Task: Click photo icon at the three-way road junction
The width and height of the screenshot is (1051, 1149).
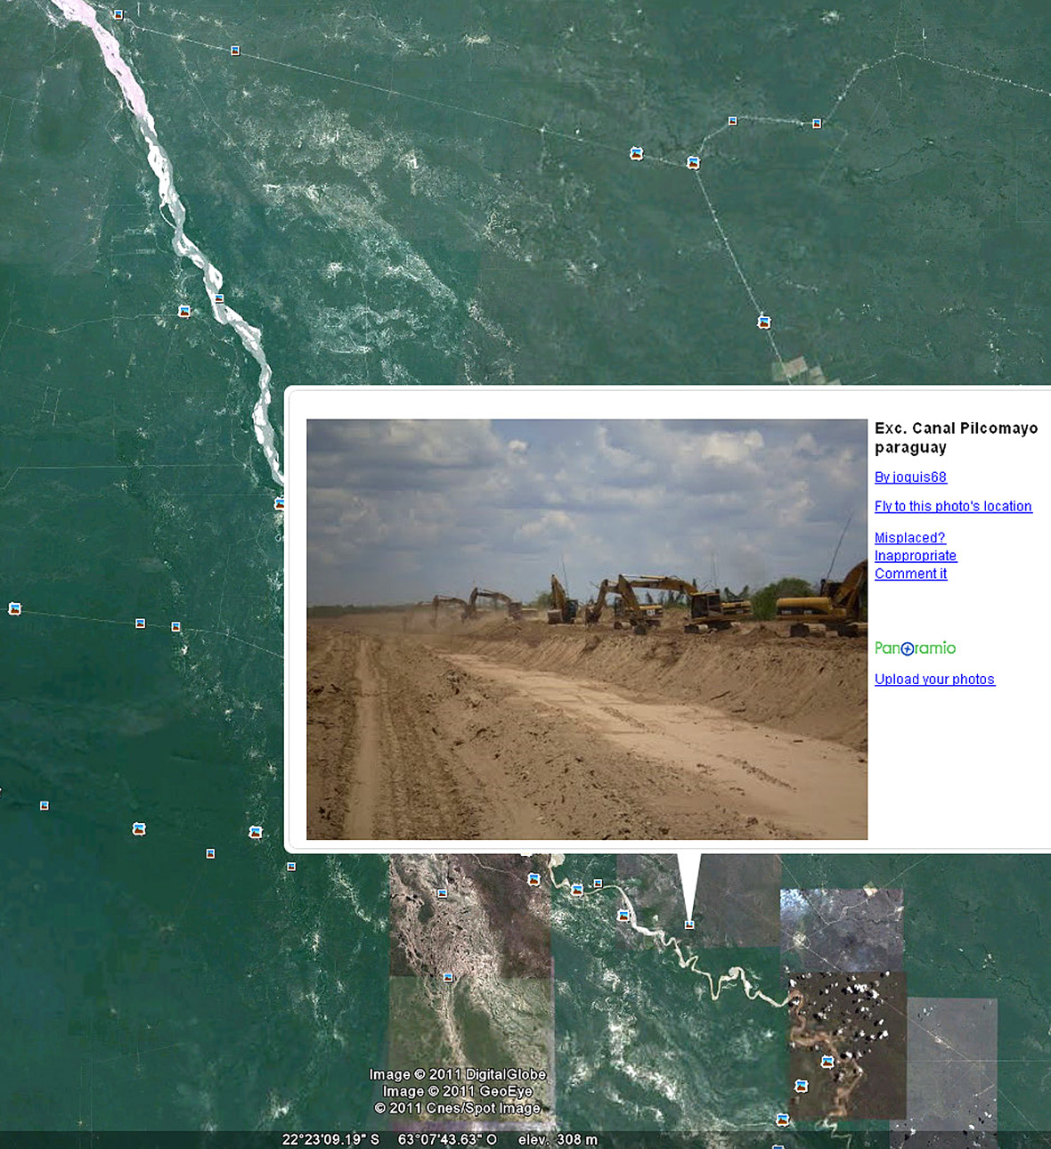Action: tap(693, 163)
